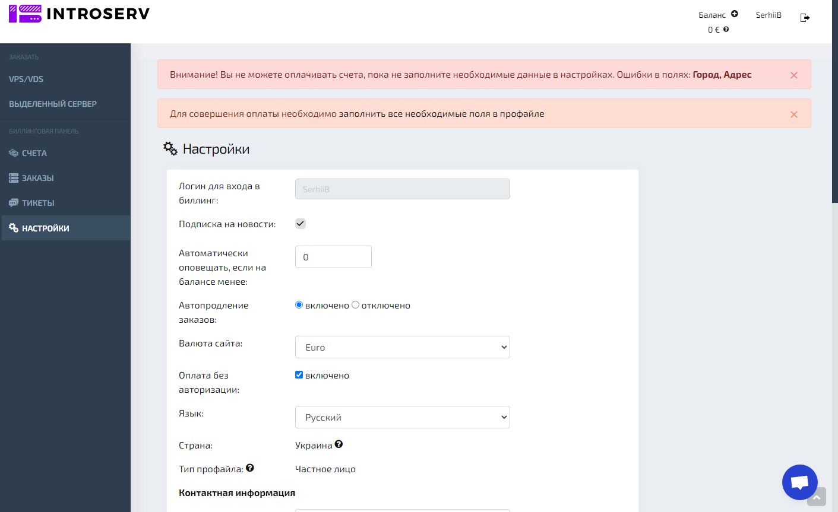Click the scroll-to-top arrow button
The height and width of the screenshot is (512, 838).
pos(817,497)
